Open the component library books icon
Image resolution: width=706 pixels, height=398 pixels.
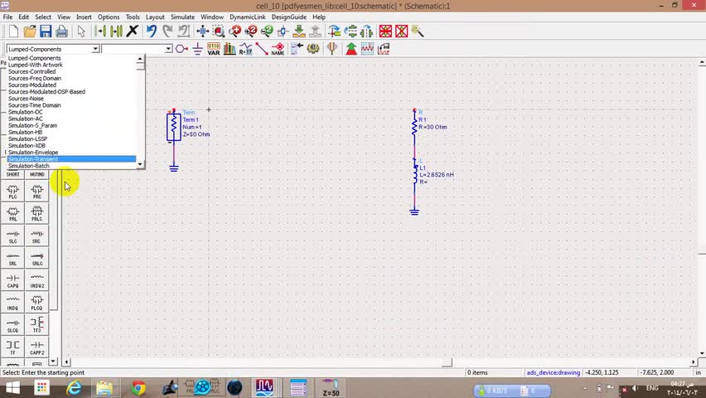click(230, 49)
